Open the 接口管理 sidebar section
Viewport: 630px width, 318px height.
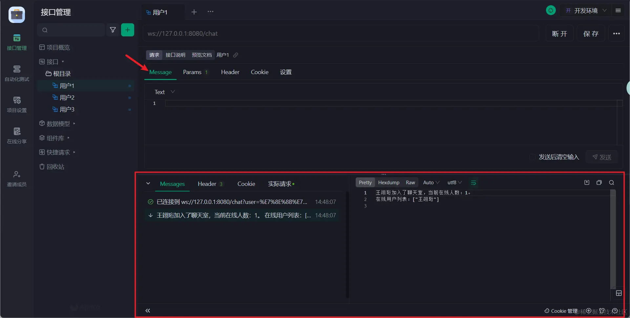17,42
